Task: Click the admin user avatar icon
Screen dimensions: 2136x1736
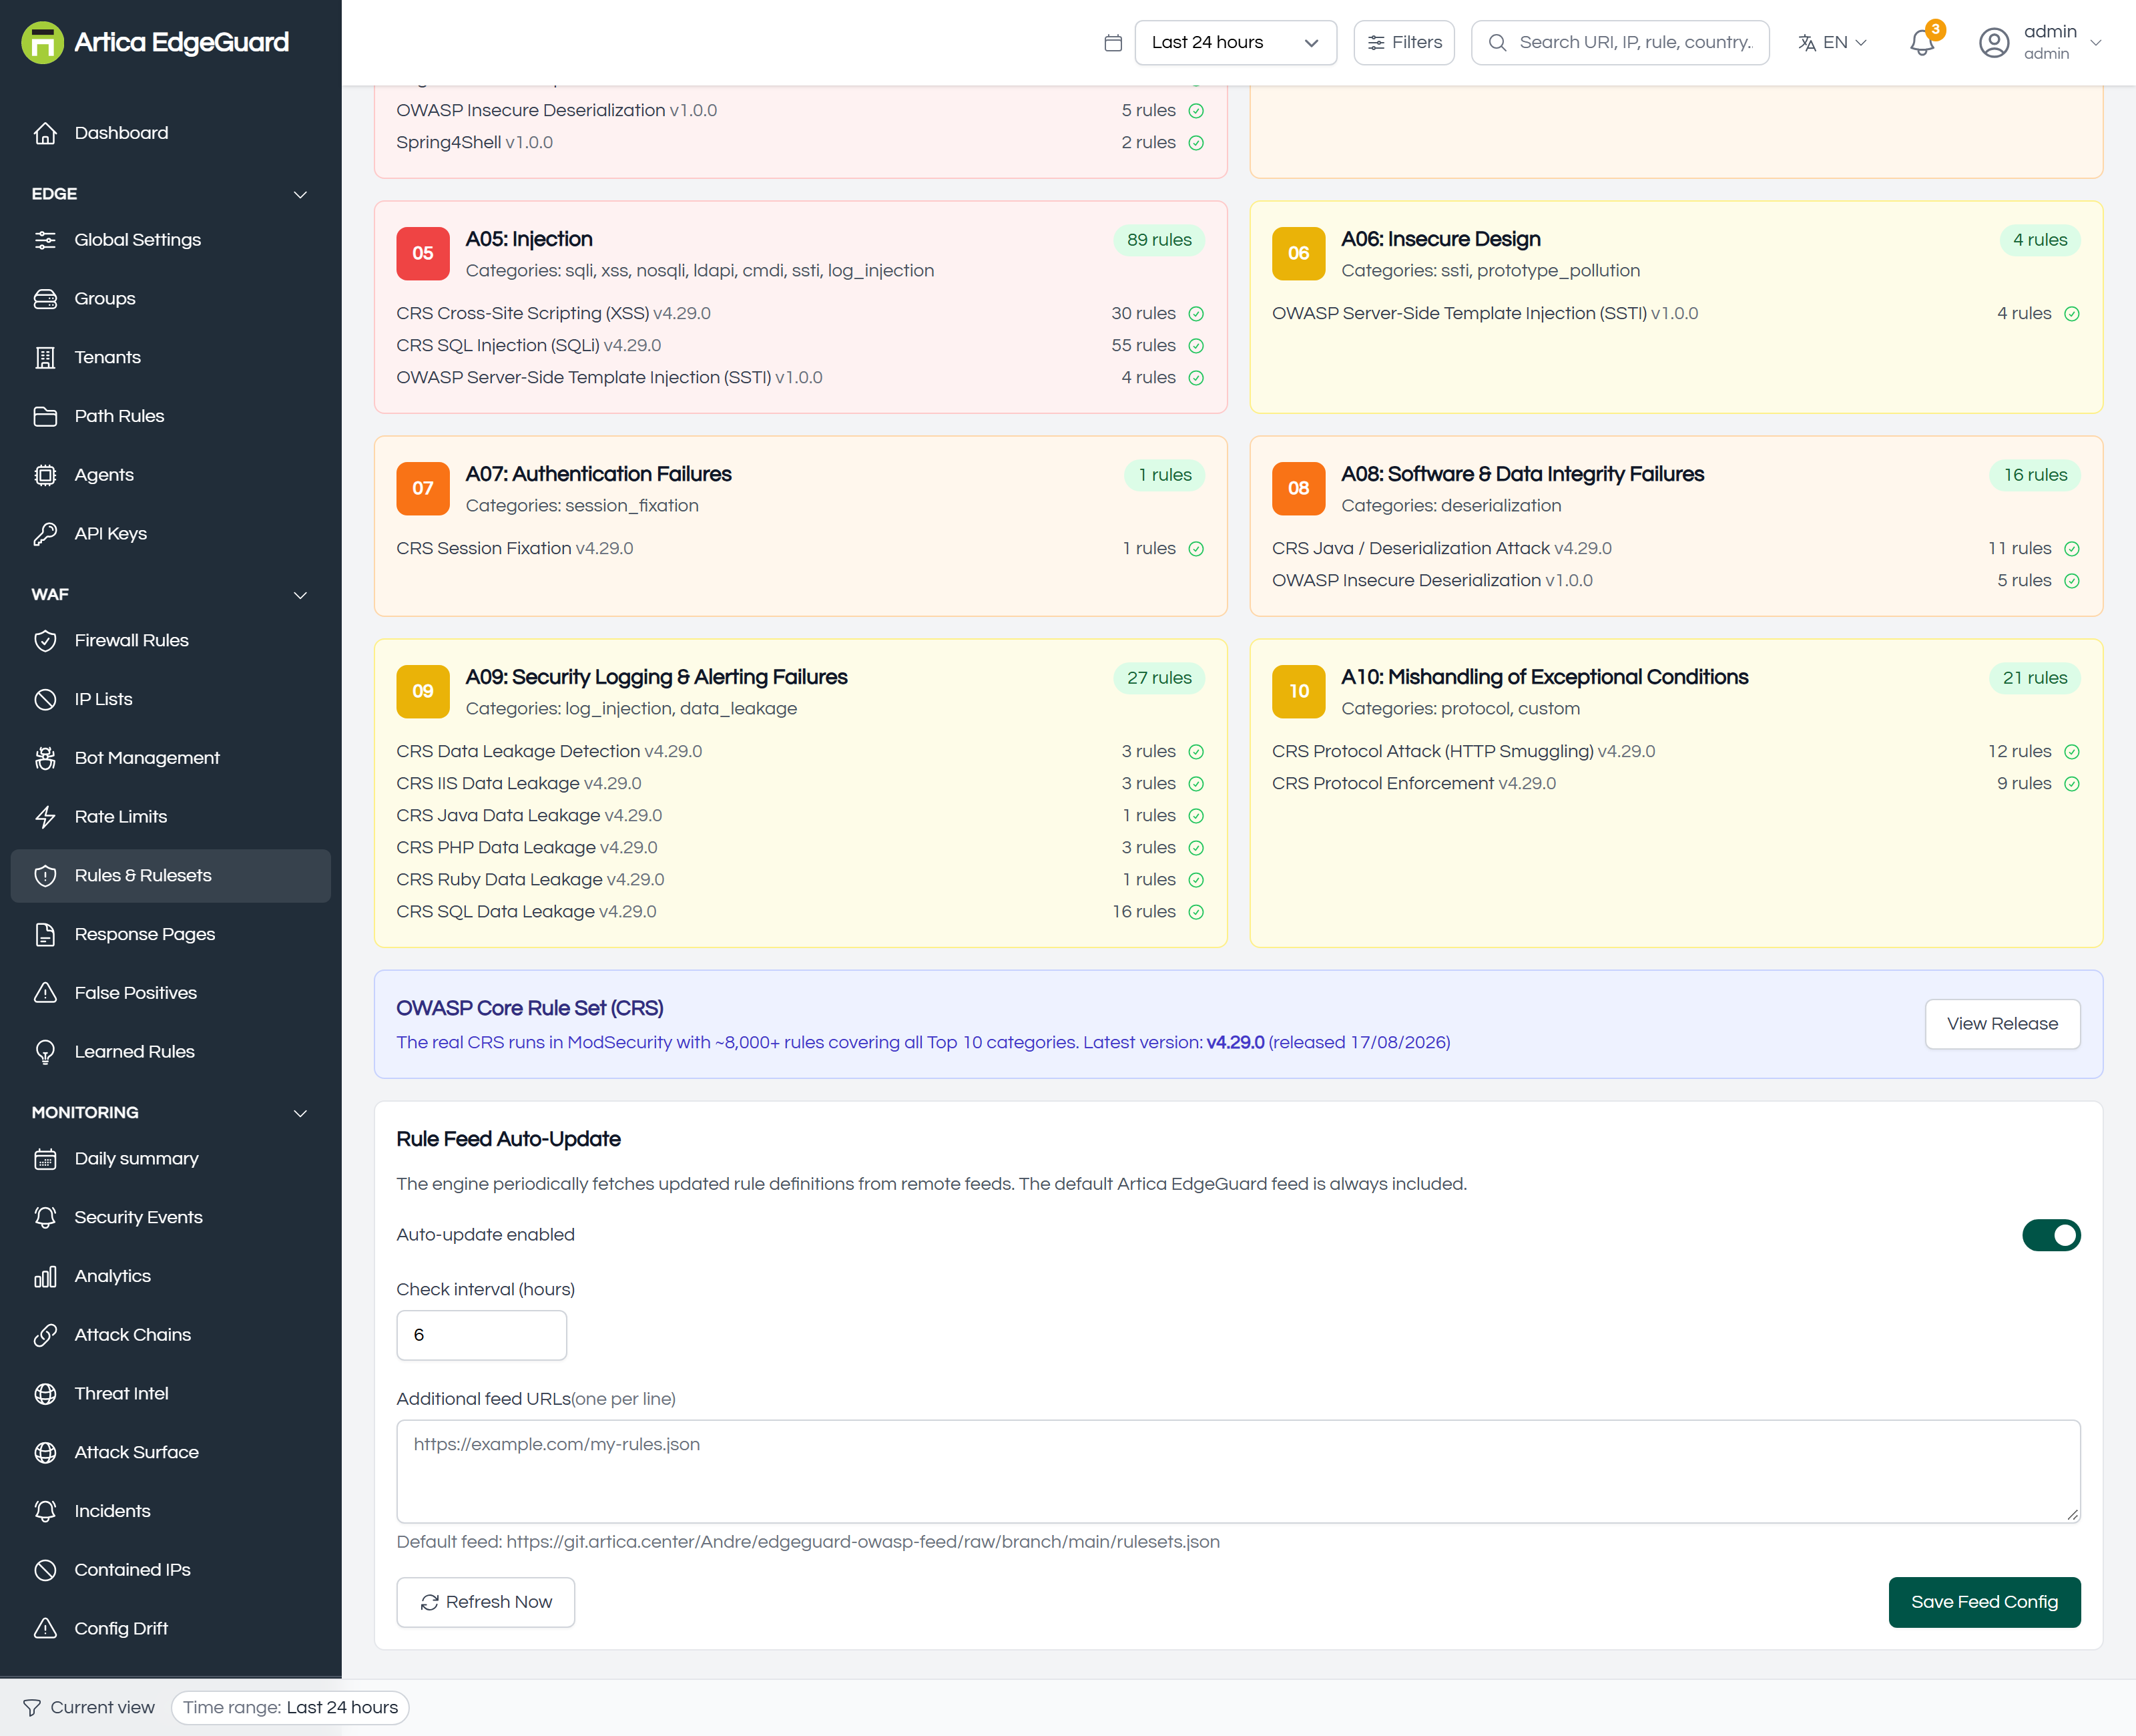Action: 1993,43
